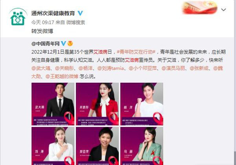The width and height of the screenshot is (236, 165).
Task: Open the 武大靖 poster thumbnail
Action: [x=53, y=104]
